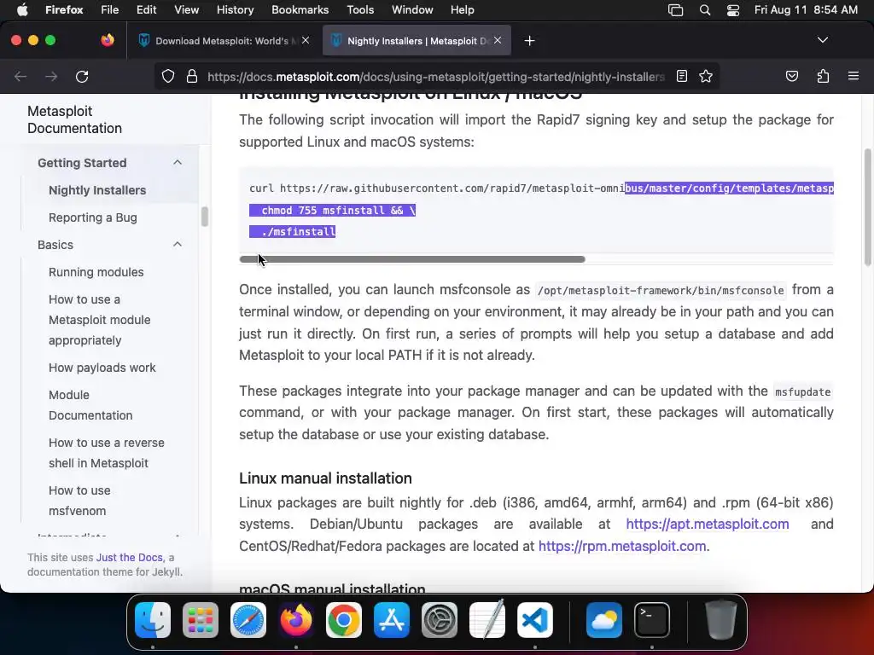874x655 pixels.
Task: Open the tracking protection shield icon
Action: (168, 76)
